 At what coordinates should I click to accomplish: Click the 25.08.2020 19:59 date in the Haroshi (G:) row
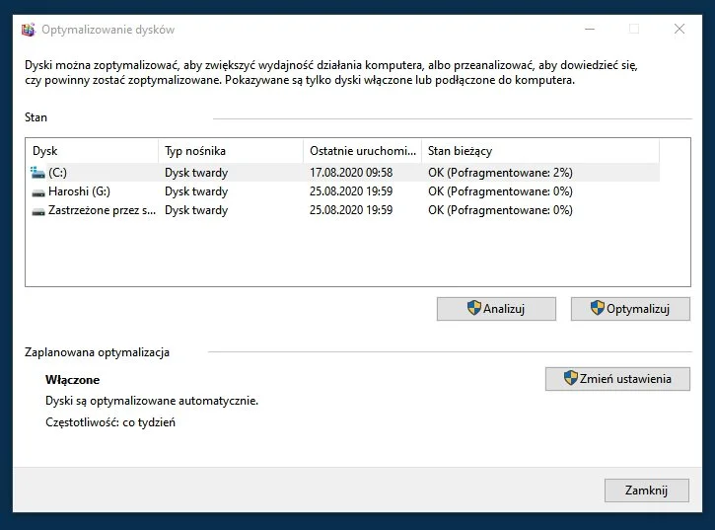click(351, 191)
